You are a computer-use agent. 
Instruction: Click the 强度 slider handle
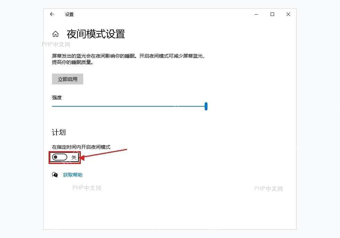tap(206, 106)
